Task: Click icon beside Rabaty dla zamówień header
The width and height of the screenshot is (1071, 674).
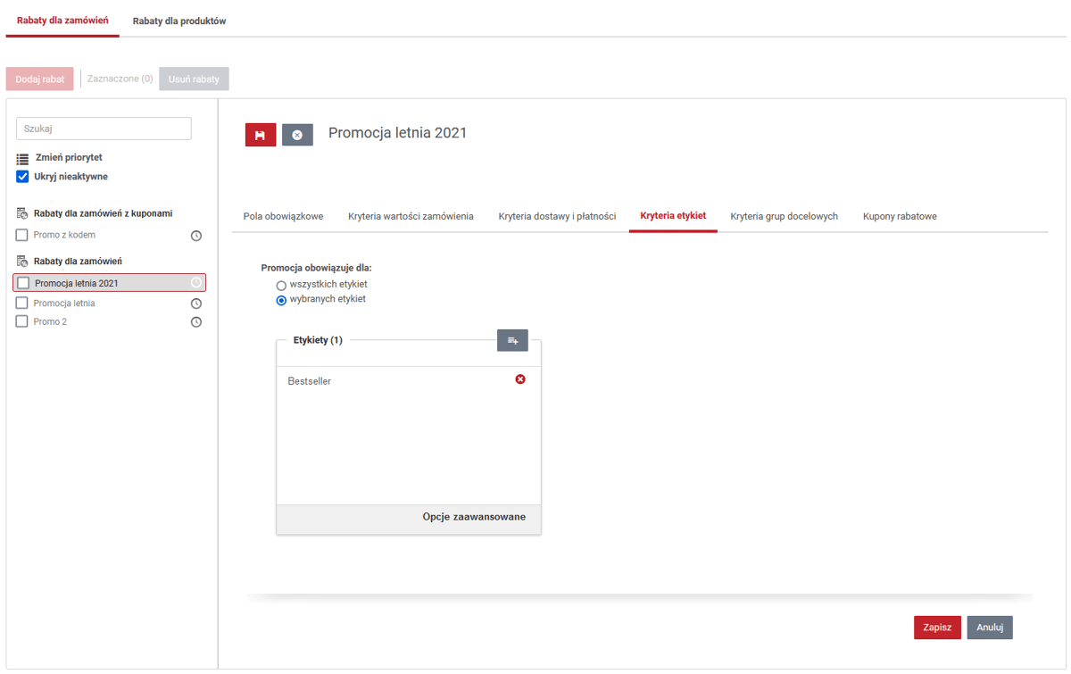Action: (x=23, y=262)
